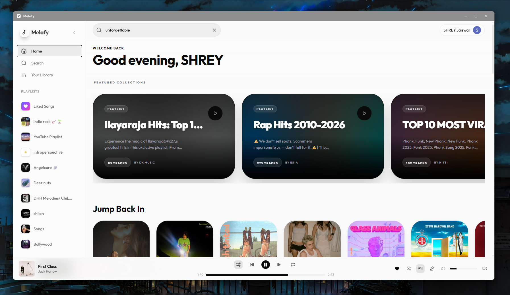The width and height of the screenshot is (510, 295).
Task: Collapse the Melofy sidebar with the chevron
Action: pyautogui.click(x=74, y=32)
